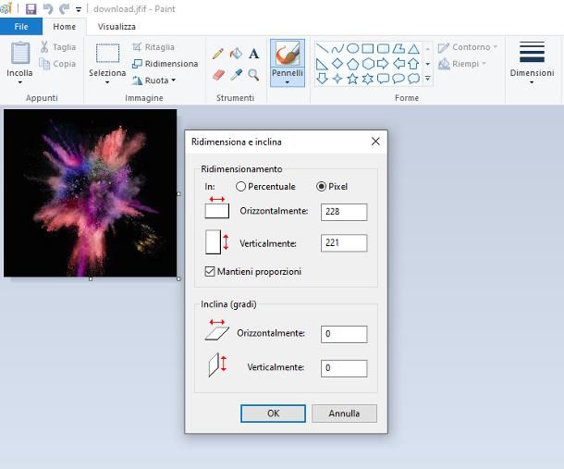Expand the shapes gallery with the More arrow
Image resolution: width=564 pixels, height=469 pixels.
pos(428,78)
